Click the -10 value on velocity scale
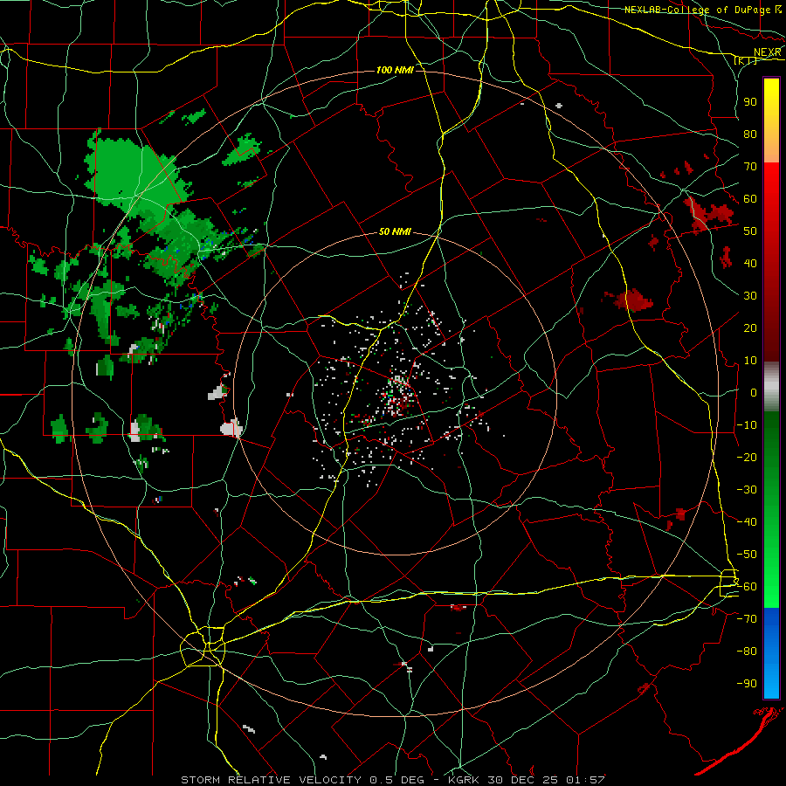786x786 pixels. pos(747,425)
